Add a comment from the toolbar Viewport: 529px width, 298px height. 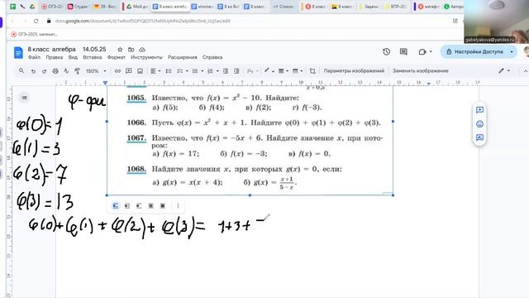pyautogui.click(x=129, y=71)
